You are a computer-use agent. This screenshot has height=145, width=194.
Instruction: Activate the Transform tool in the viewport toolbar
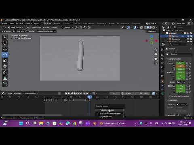point(5,66)
